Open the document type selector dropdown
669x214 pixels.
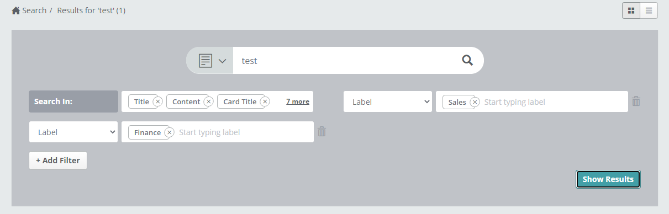212,61
